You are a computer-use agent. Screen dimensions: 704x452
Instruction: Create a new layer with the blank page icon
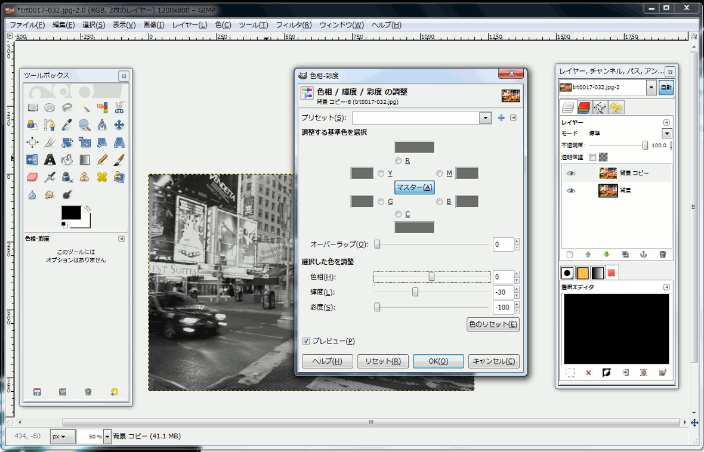coord(569,255)
